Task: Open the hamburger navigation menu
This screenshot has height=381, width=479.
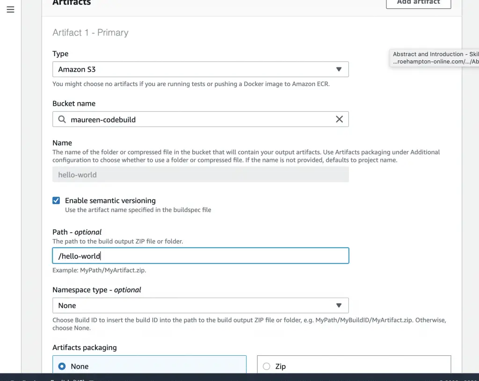Action: (x=10, y=9)
